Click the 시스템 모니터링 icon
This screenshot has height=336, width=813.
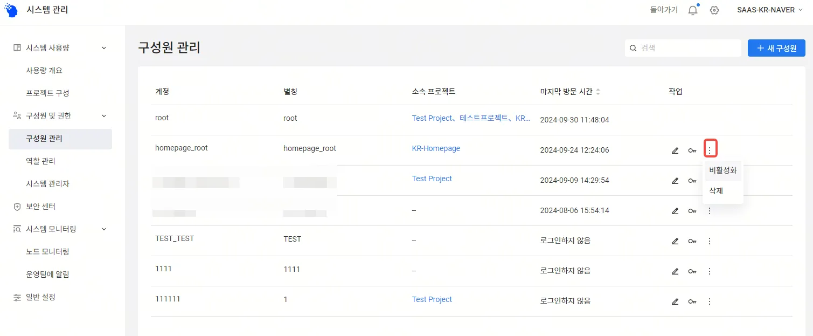(17, 229)
